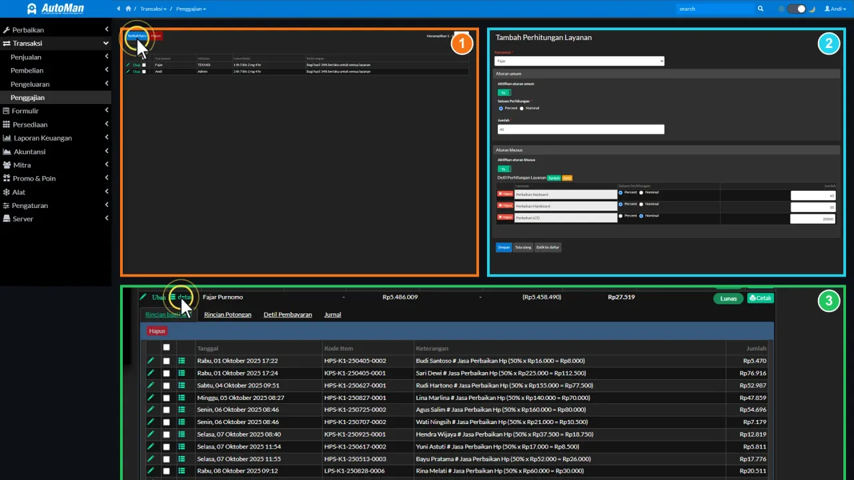Open the Detil Pembayaran tab
854x480 pixels.
click(x=288, y=315)
